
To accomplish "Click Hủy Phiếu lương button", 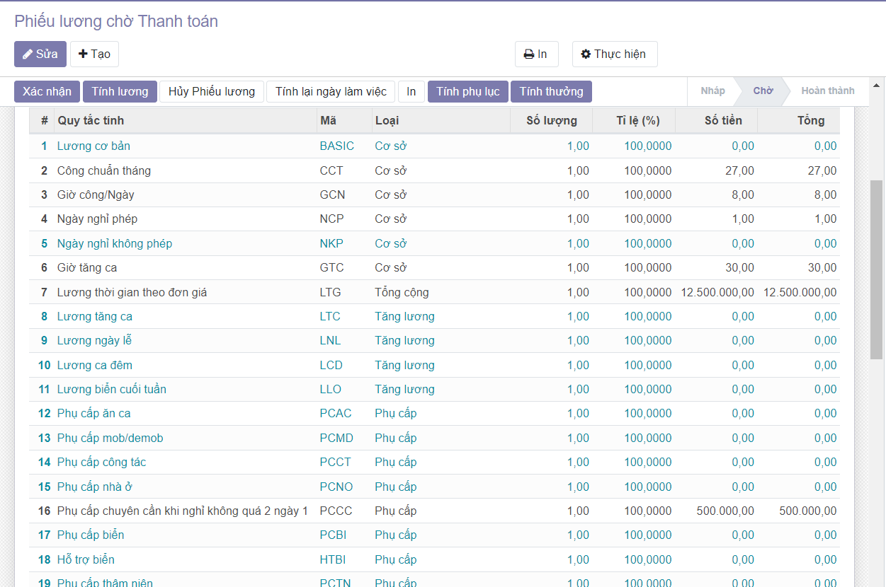I will pyautogui.click(x=211, y=92).
